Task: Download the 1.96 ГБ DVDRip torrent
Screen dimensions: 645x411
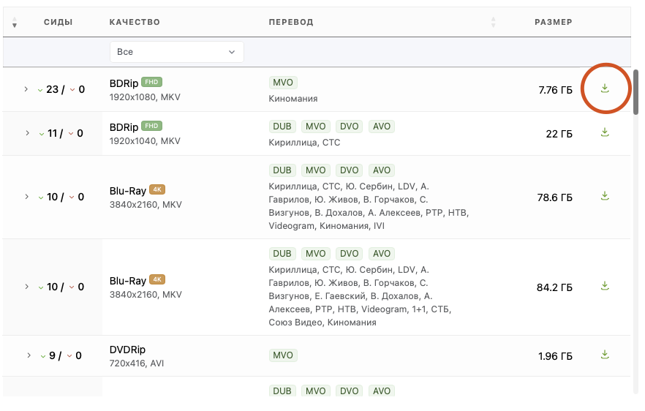Action: point(605,355)
